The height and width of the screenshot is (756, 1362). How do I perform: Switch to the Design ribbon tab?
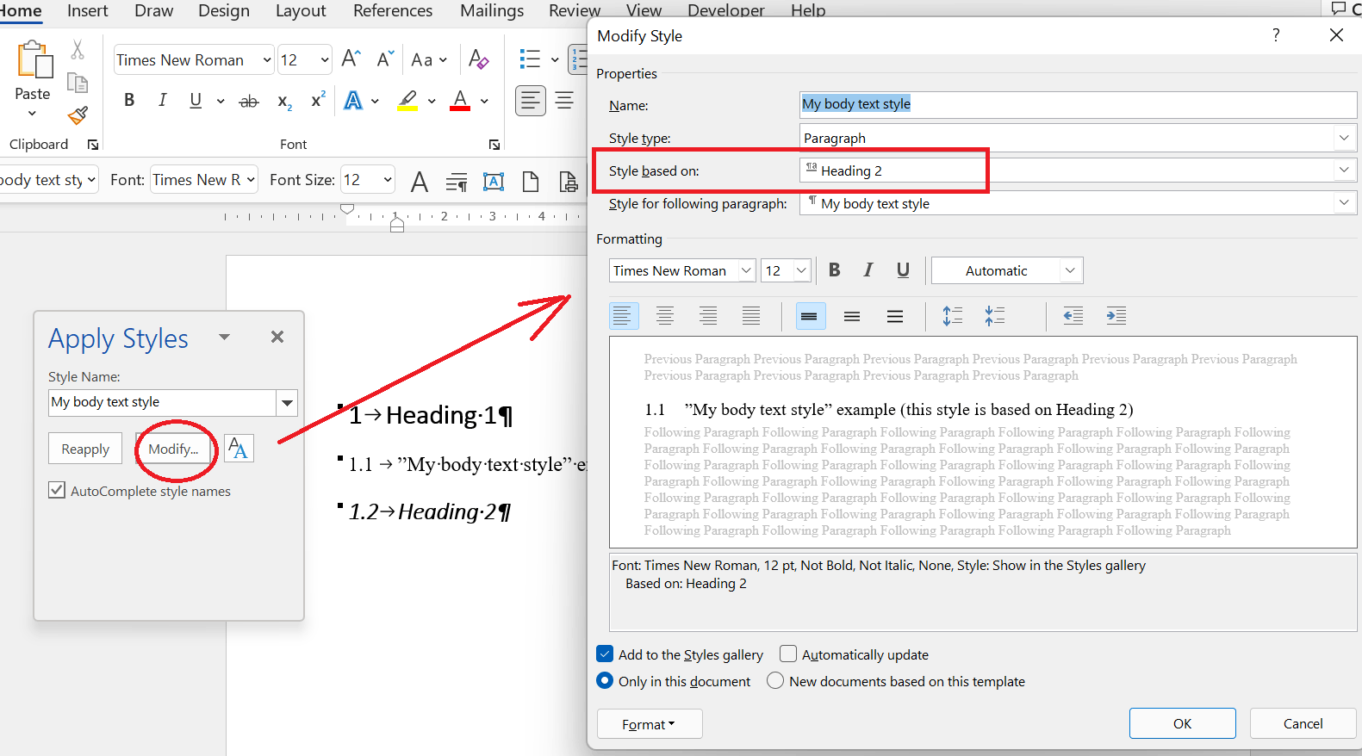224,10
